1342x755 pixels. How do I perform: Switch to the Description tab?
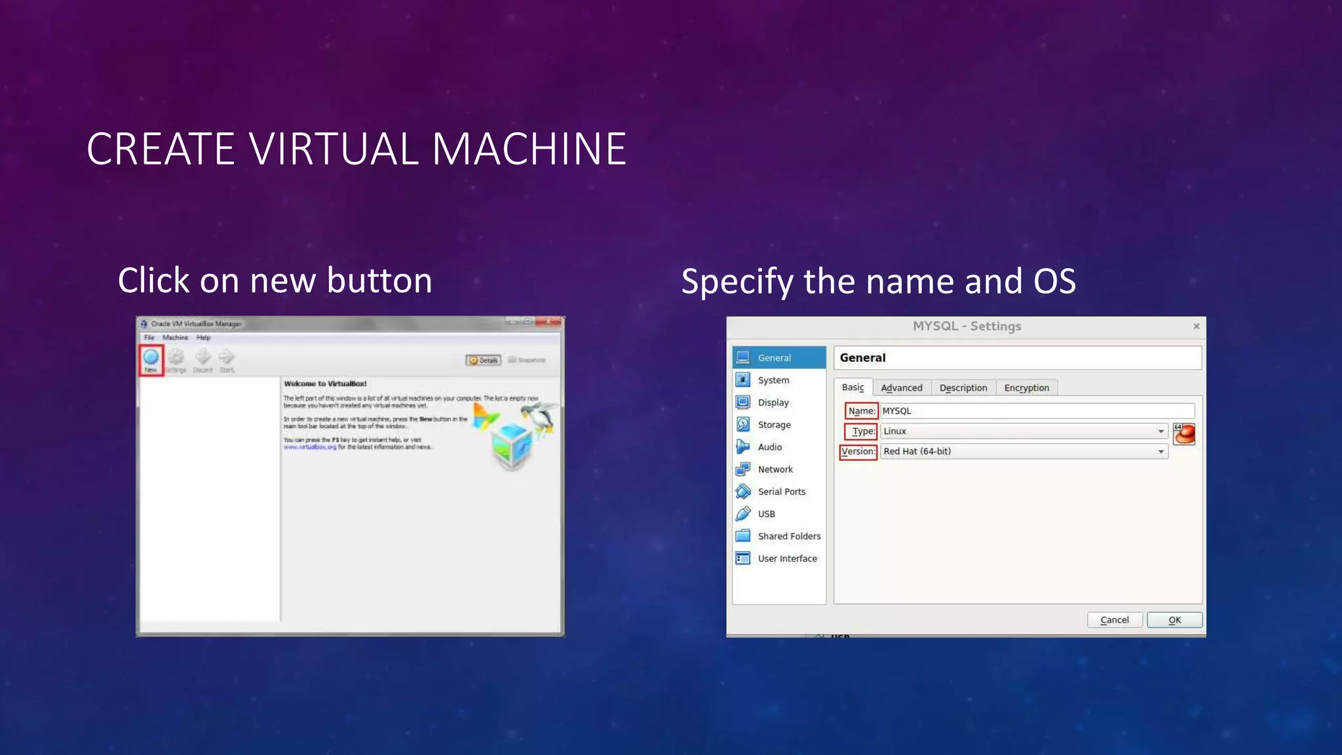(x=963, y=388)
